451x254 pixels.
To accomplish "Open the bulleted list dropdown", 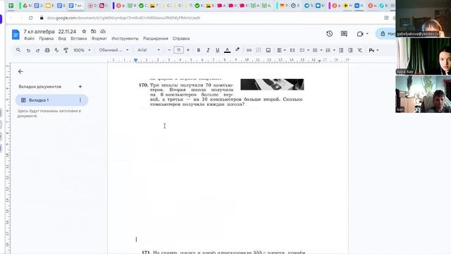I will pos(317,50).
